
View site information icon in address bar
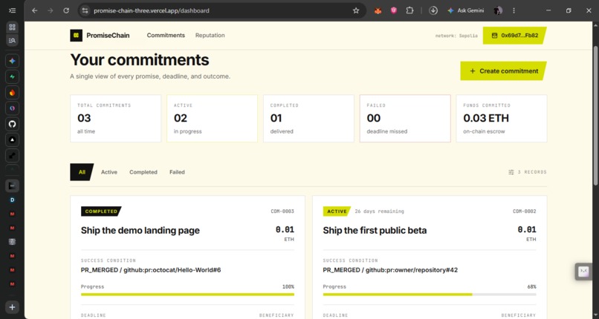pyautogui.click(x=85, y=10)
